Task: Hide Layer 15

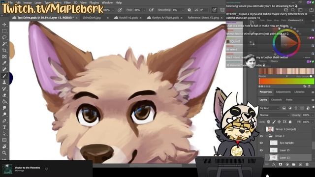Action: 261,150
